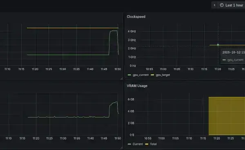Screen dimensions: 245x150
Task: Click the 11:30 time label under lower-left chart
Action: (63, 138)
